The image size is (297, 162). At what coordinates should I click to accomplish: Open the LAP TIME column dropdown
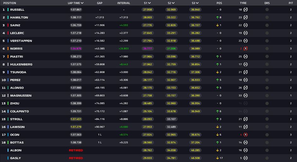[x=83, y=3]
